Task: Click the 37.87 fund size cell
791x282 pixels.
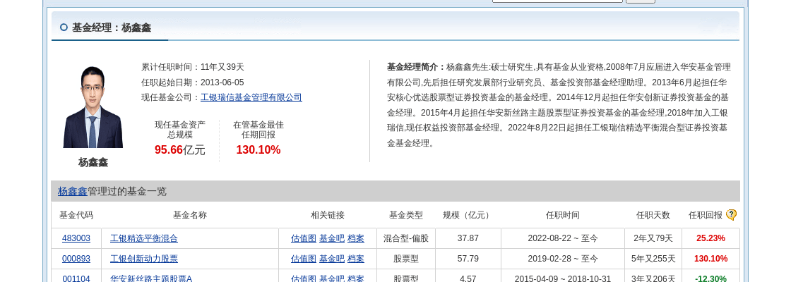Action: pos(468,238)
